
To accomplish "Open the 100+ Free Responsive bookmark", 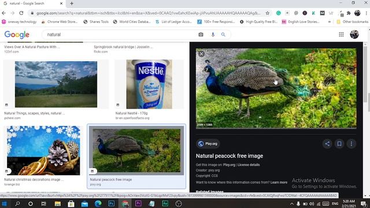I will click(x=216, y=22).
